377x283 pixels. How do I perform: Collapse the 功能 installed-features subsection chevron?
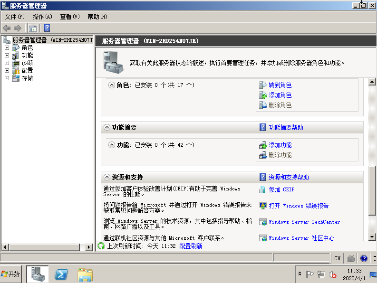point(112,145)
